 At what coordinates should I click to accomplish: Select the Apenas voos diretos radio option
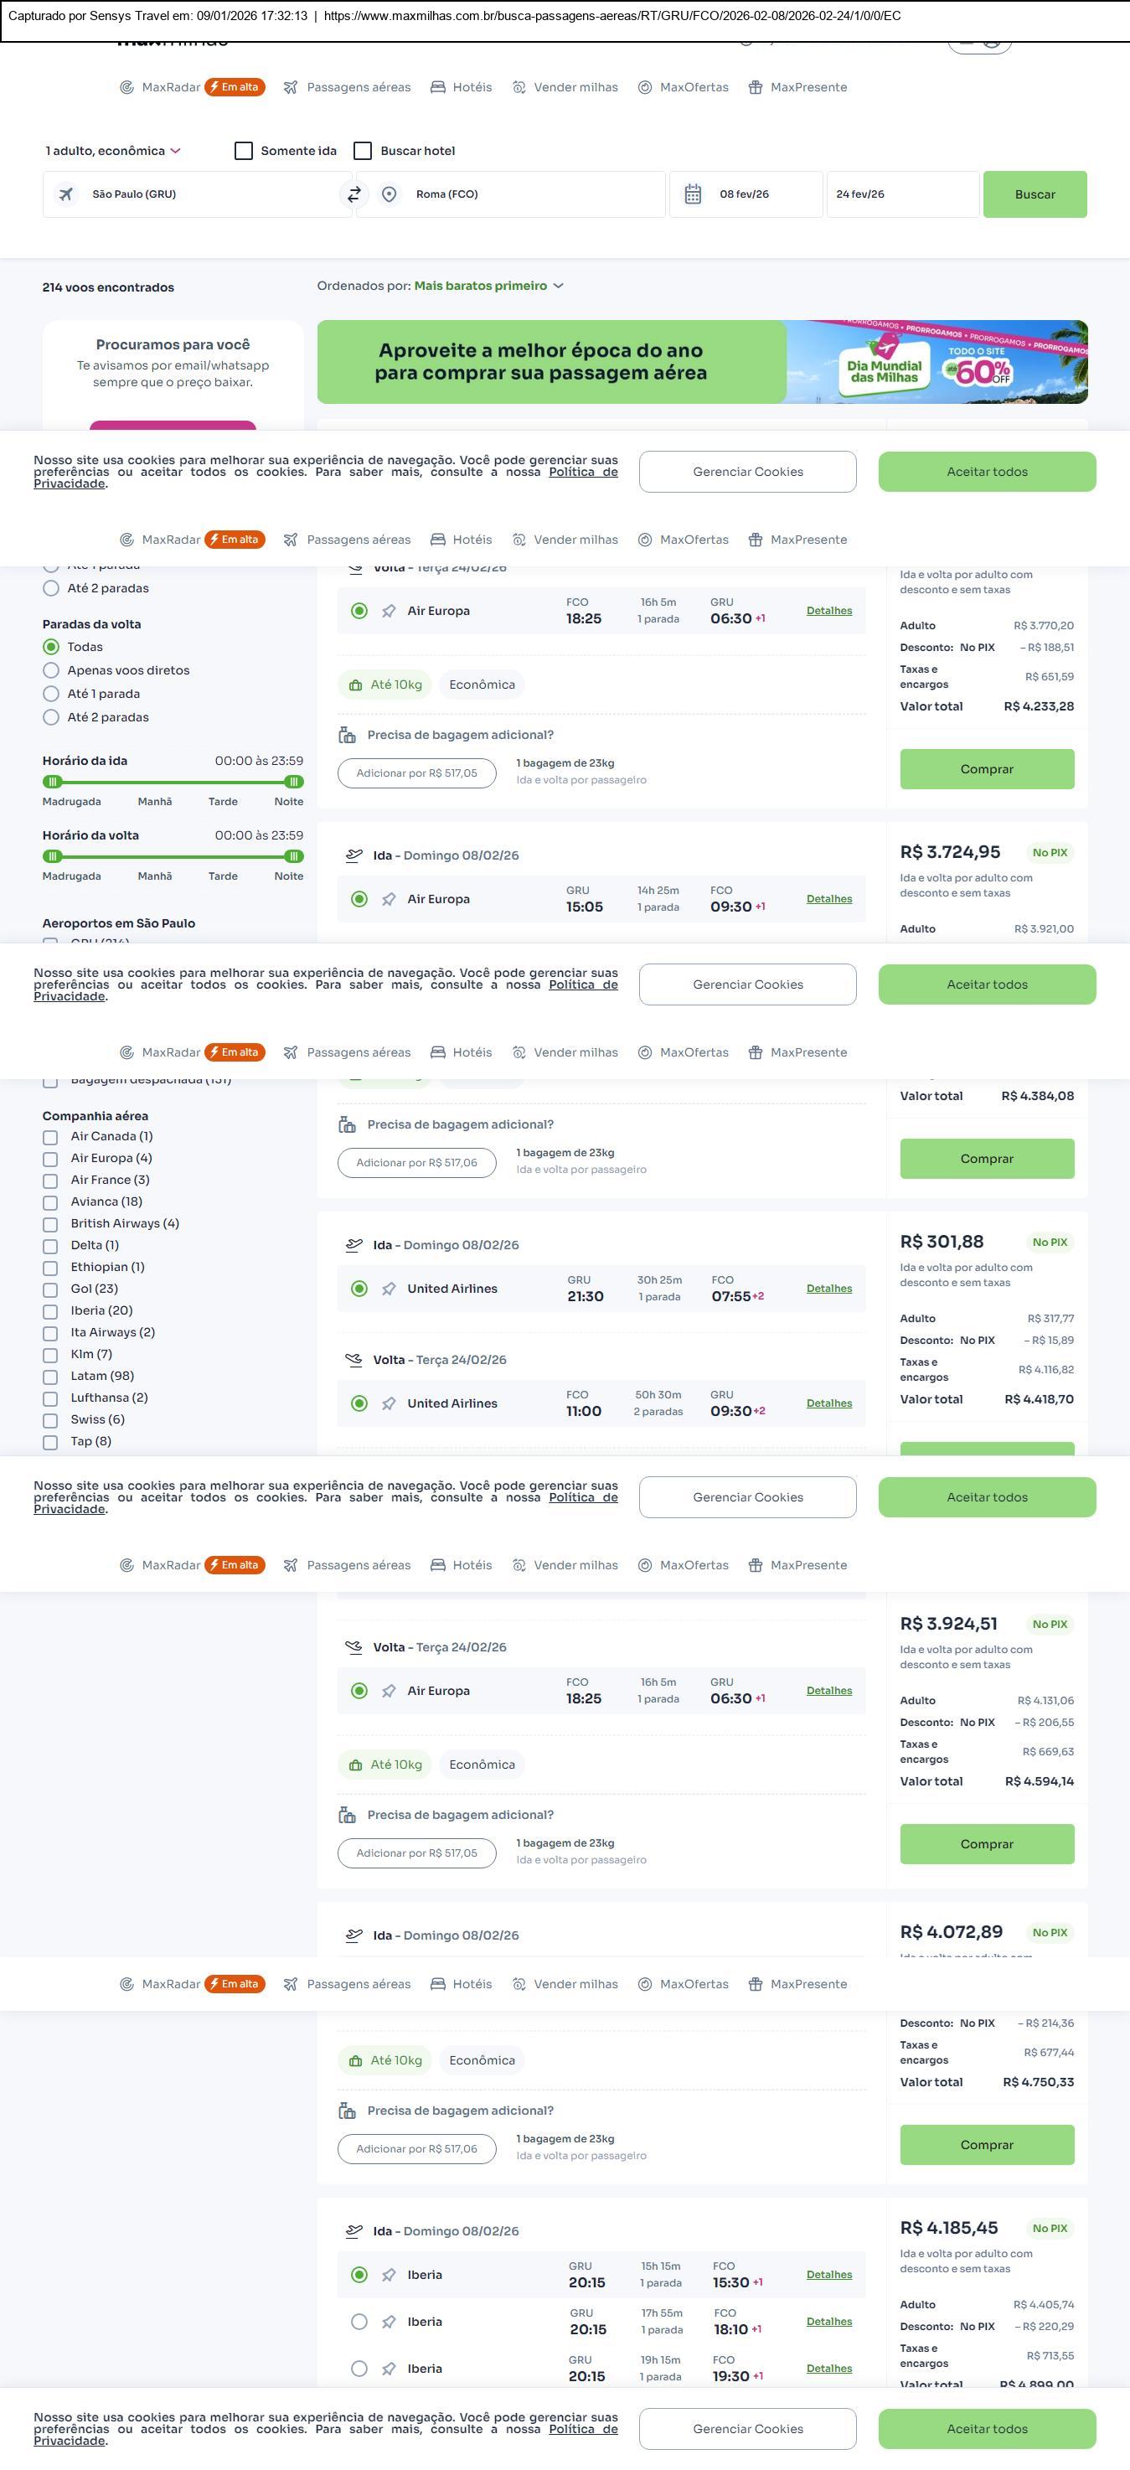(52, 670)
